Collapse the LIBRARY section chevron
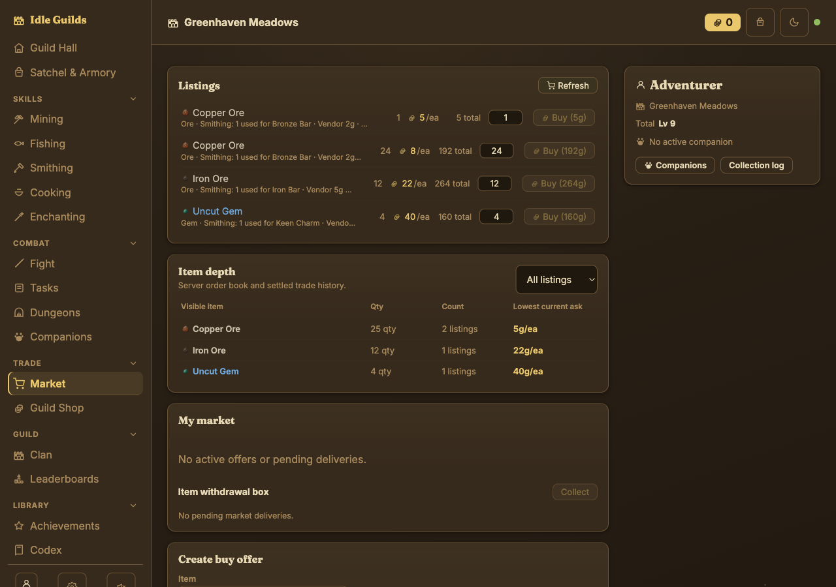 133,505
